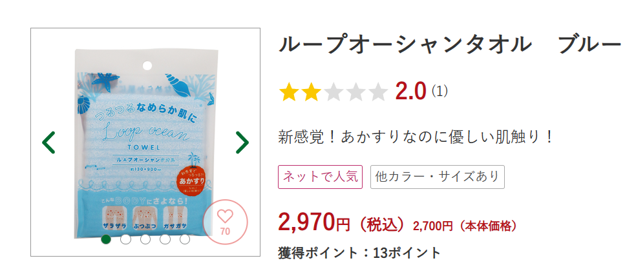
Task: Go to previous product image with left arrow
Action: click(48, 142)
